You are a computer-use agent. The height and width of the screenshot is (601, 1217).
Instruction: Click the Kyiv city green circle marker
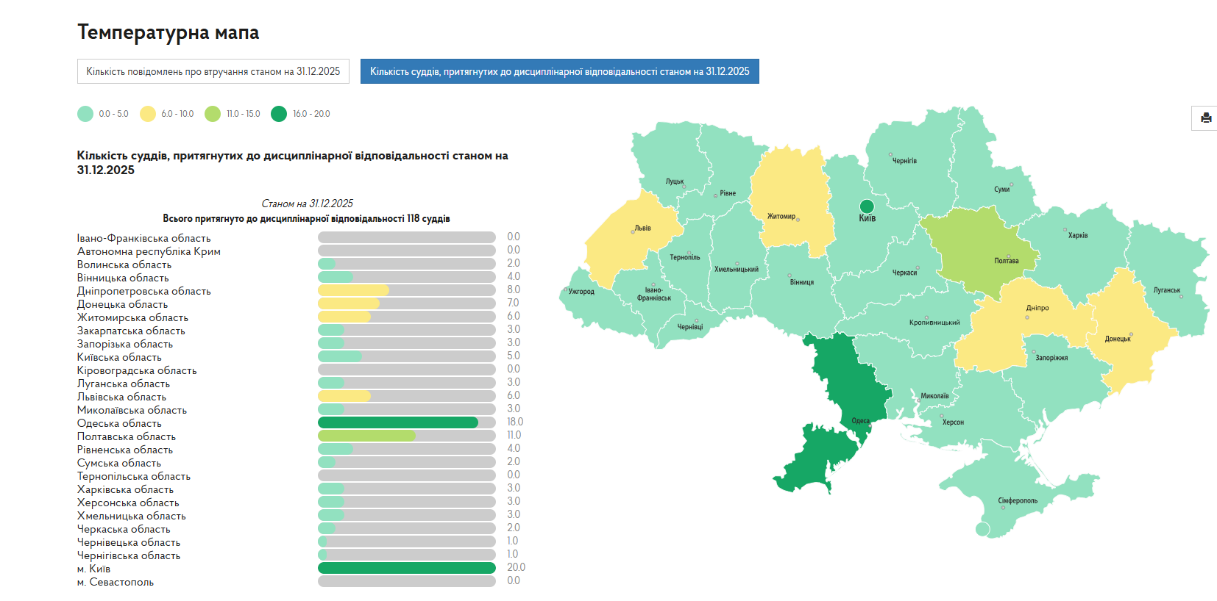click(x=867, y=206)
